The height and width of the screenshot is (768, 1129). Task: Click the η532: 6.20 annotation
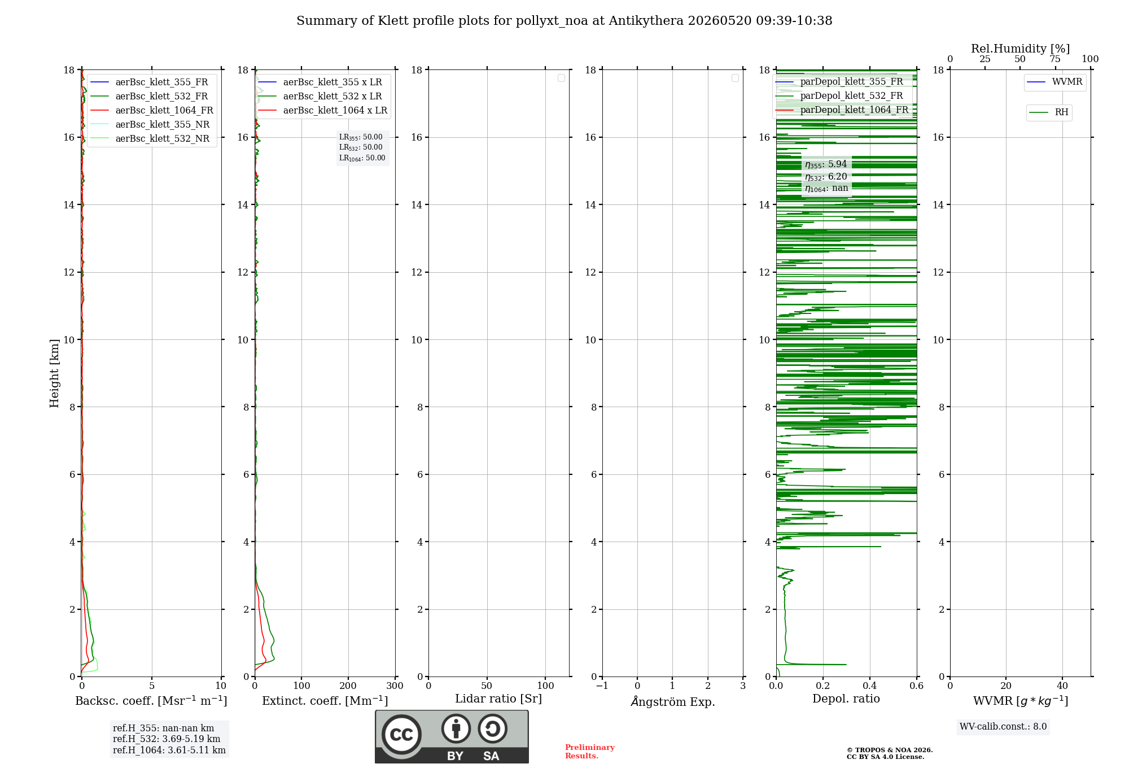coord(826,177)
